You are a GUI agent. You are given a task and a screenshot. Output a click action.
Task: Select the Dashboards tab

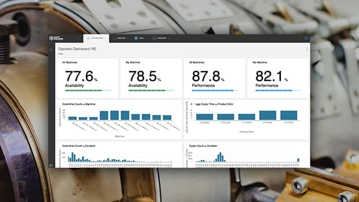tap(96, 38)
